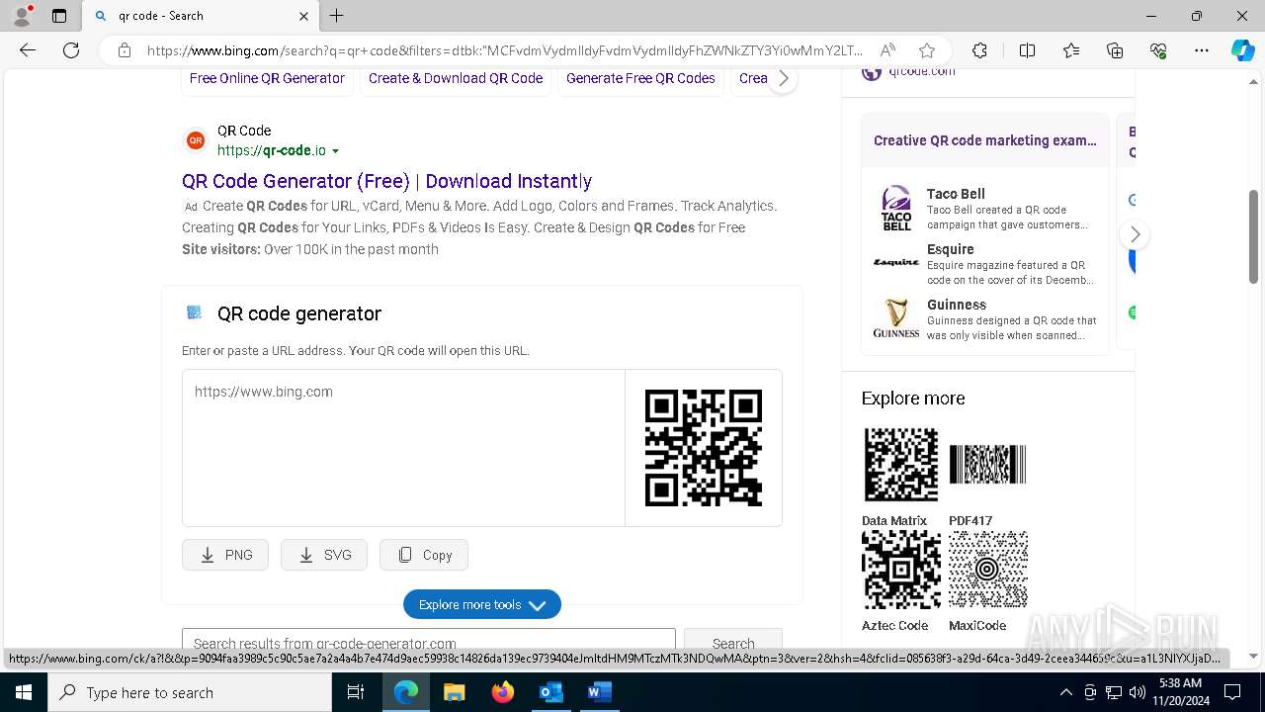Open a new tab with the plus icon

point(337,16)
